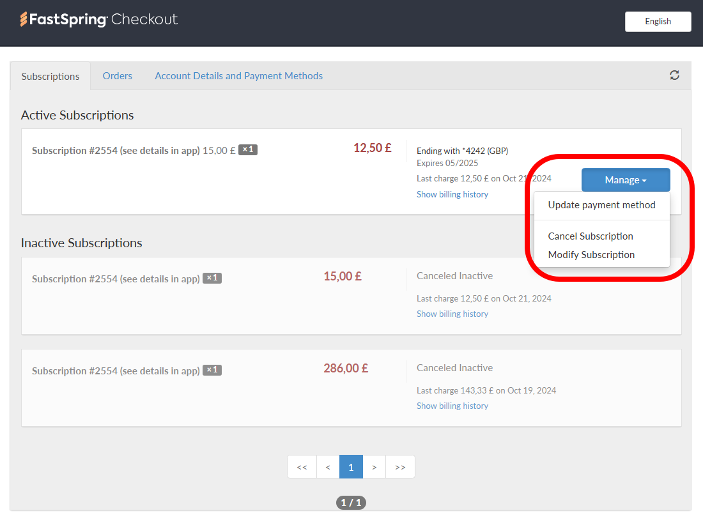Refresh subscriptions using the refresh icon

coord(675,75)
